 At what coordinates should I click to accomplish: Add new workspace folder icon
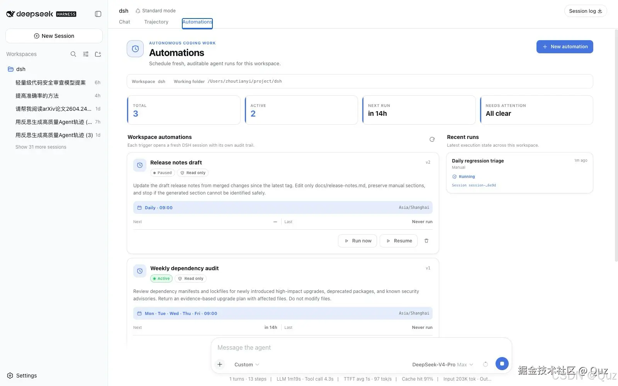click(x=98, y=54)
